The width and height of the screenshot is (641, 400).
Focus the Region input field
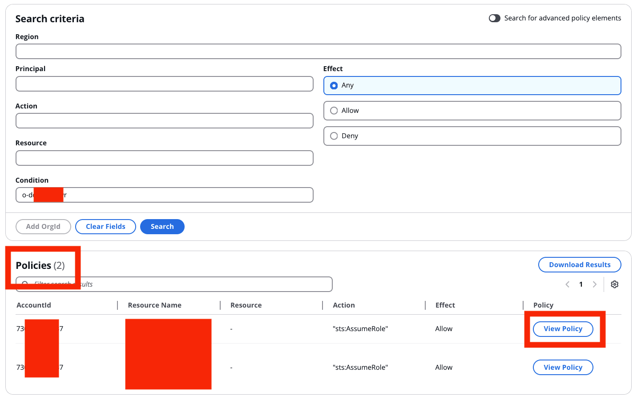click(x=318, y=52)
